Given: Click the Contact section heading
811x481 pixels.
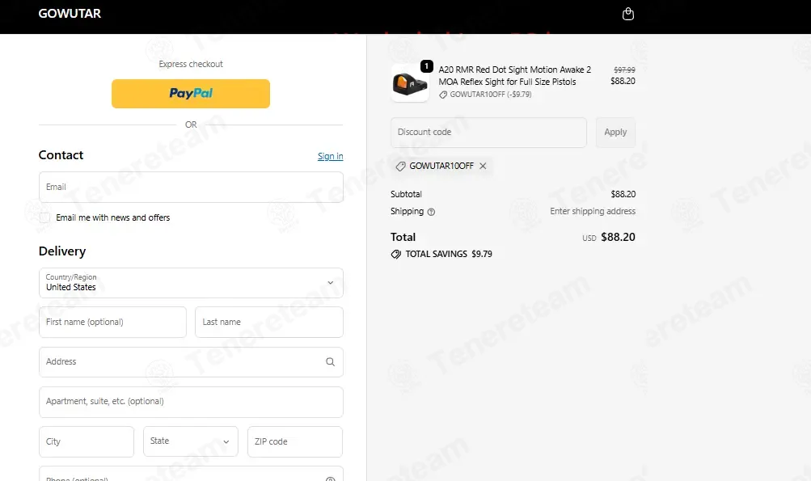Looking at the screenshot, I should coord(61,155).
